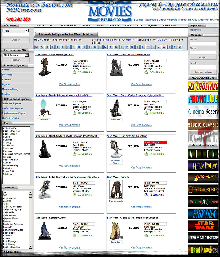Open the Star Trek microsite banner
Image resolution: width=220 pixels, height=257 pixels.
tap(203, 214)
